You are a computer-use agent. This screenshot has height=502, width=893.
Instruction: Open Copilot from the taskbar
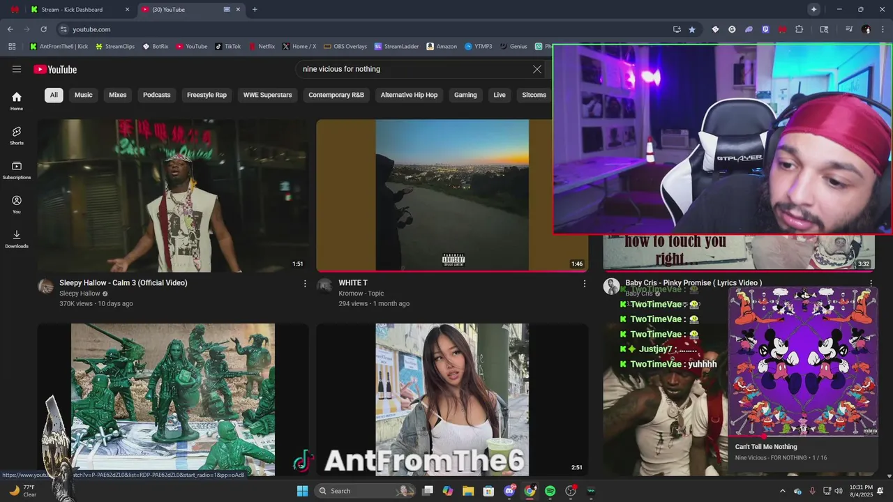click(x=448, y=491)
